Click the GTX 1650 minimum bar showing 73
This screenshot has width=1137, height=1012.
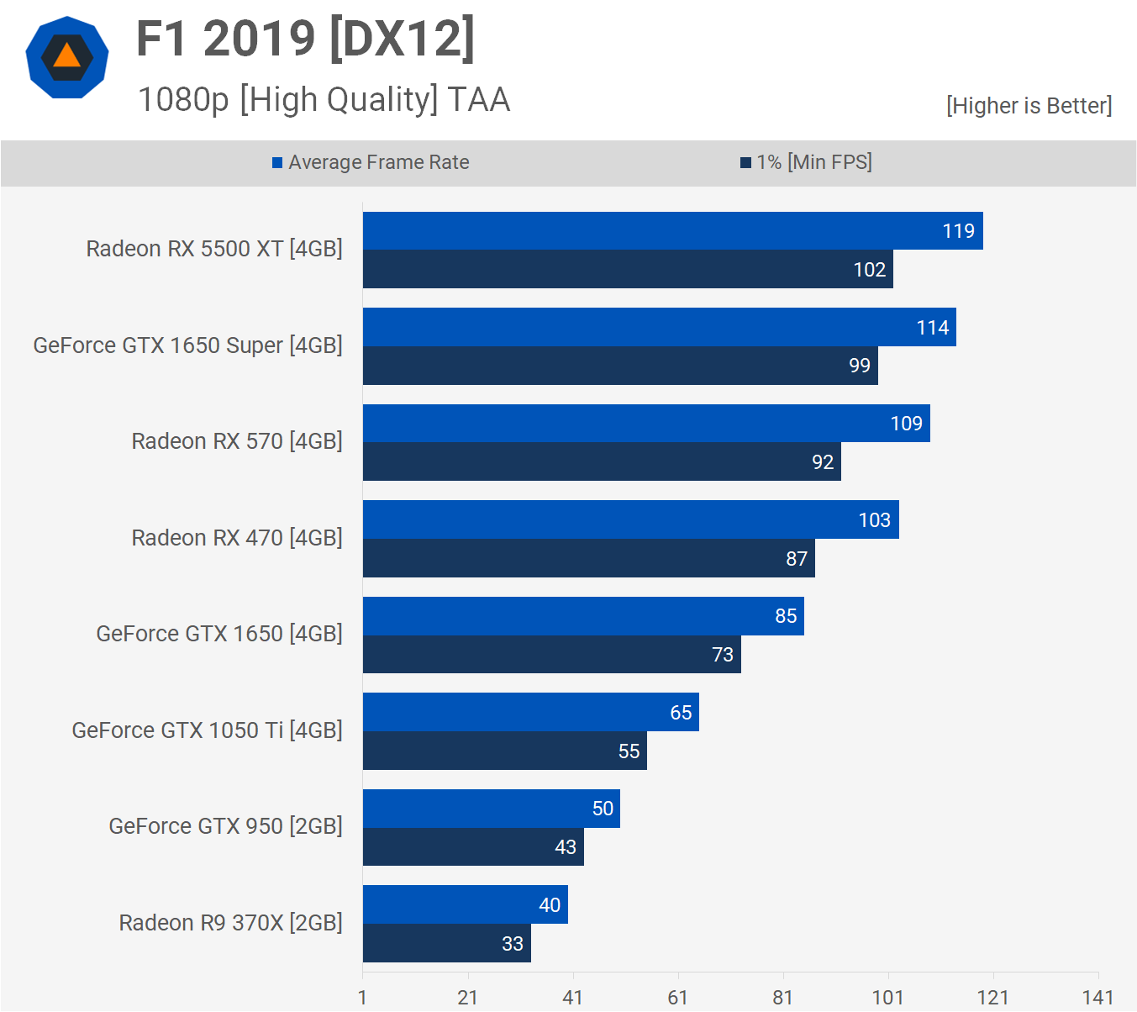[x=552, y=654]
